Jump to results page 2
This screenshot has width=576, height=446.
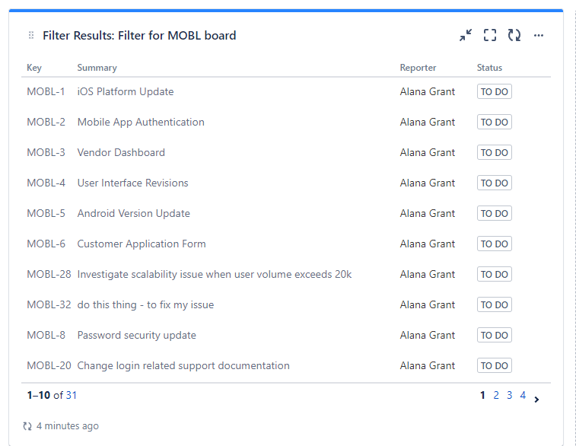click(x=496, y=395)
